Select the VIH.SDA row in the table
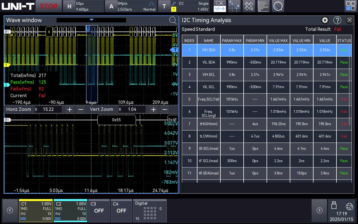Image resolution: width=358 pixels, height=224 pixels. pos(267,50)
